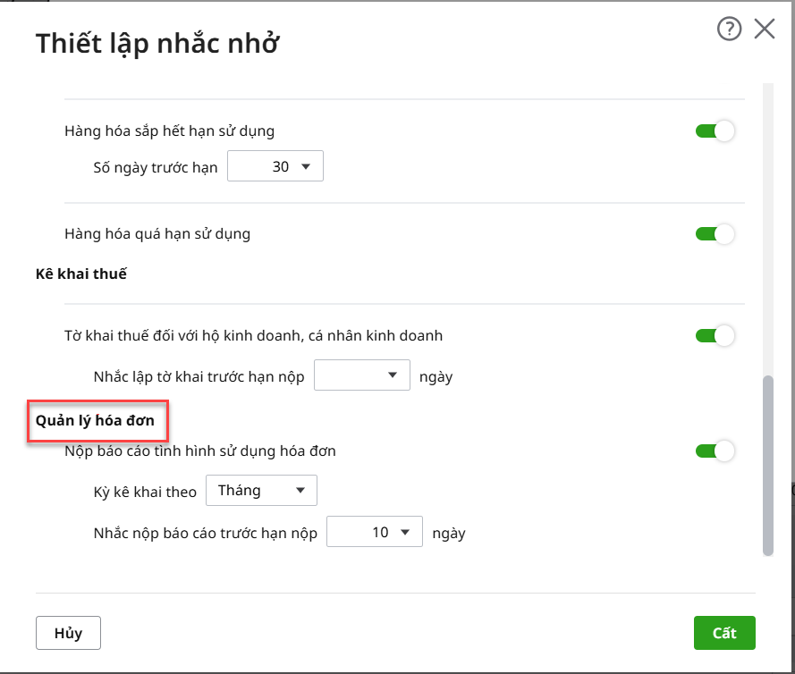The height and width of the screenshot is (674, 795).
Task: Expand Số ngày trước hạn dropdown
Action: tap(275, 167)
